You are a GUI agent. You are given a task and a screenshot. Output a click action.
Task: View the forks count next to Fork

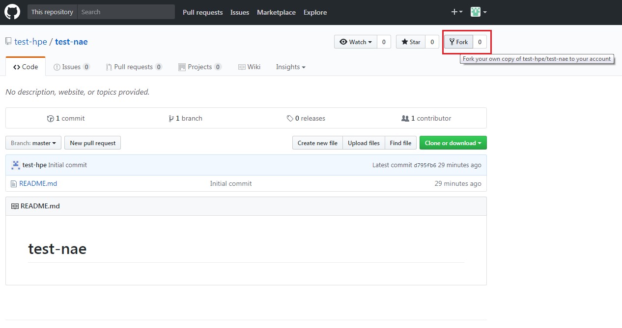pyautogui.click(x=480, y=42)
